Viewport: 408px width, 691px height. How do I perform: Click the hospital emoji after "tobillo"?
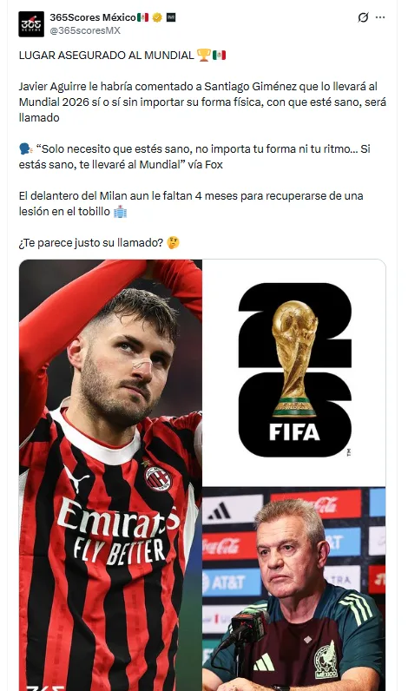120,212
